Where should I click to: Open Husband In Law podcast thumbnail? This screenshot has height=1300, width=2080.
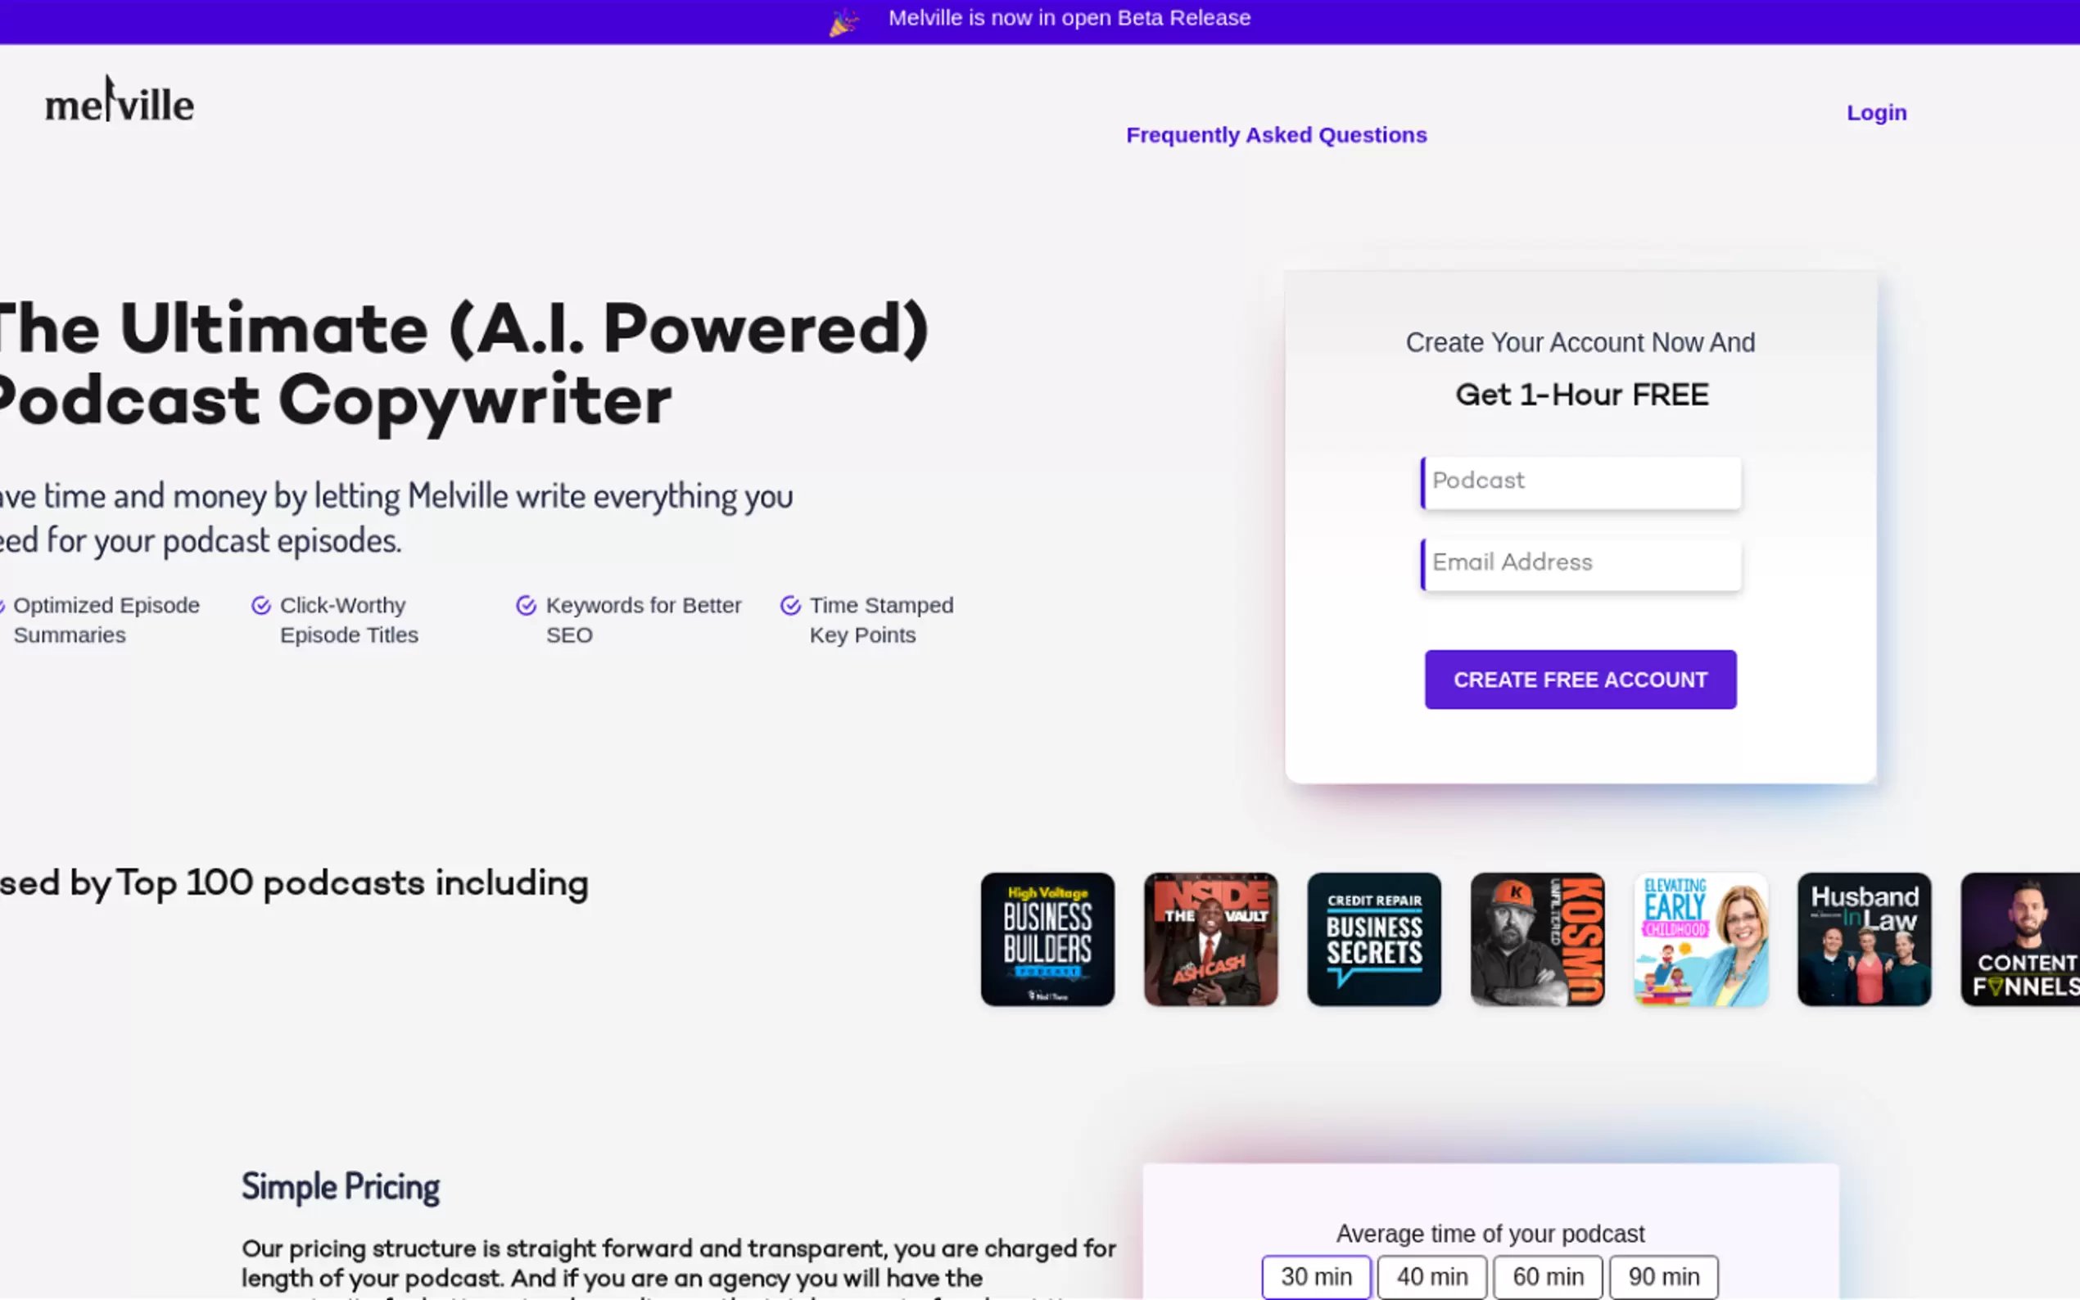coord(1864,940)
